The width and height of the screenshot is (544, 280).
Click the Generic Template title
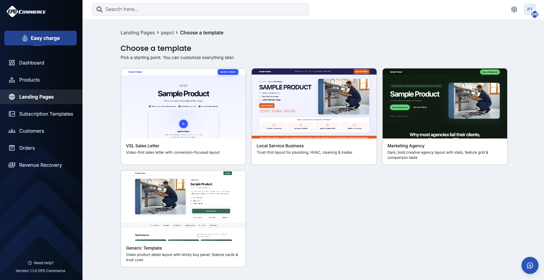point(144,248)
